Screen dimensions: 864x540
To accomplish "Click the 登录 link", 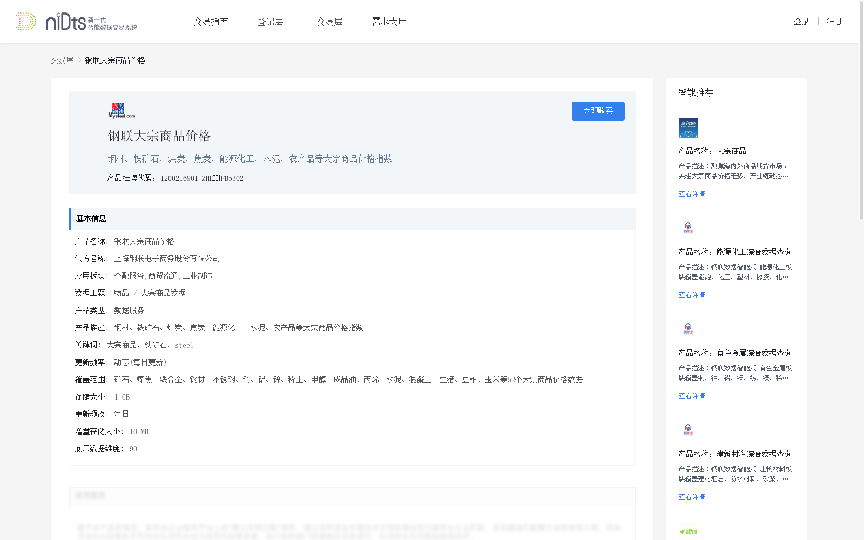I will coord(801,22).
